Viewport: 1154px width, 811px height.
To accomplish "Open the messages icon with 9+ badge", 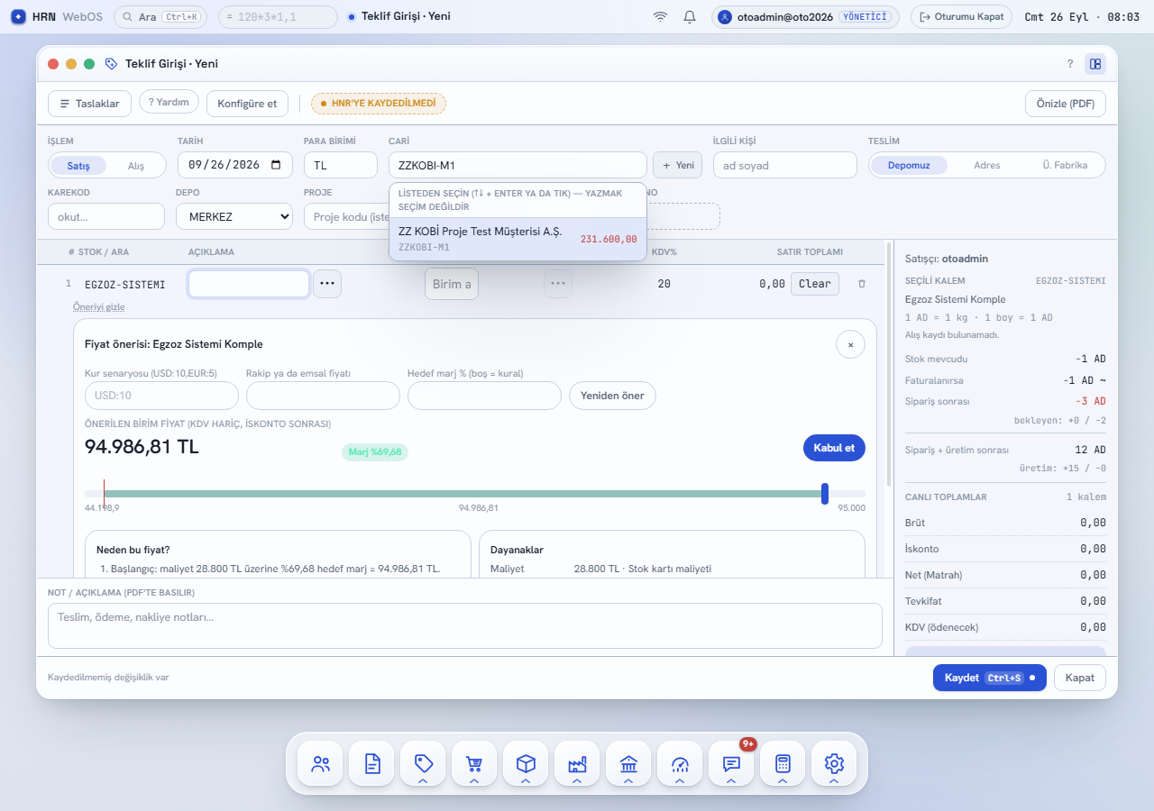I will pos(731,764).
